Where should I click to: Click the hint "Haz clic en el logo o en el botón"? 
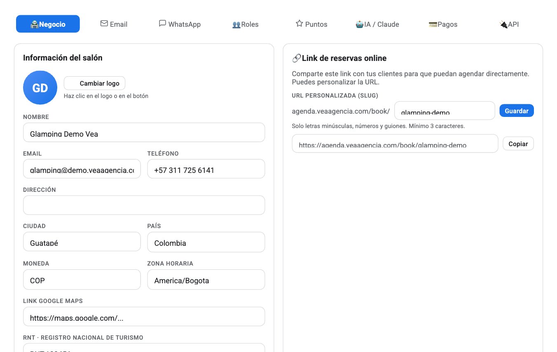106,96
